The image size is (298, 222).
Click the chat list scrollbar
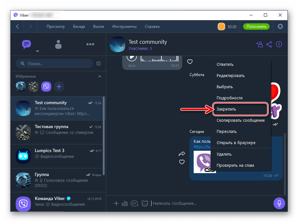tap(104, 136)
